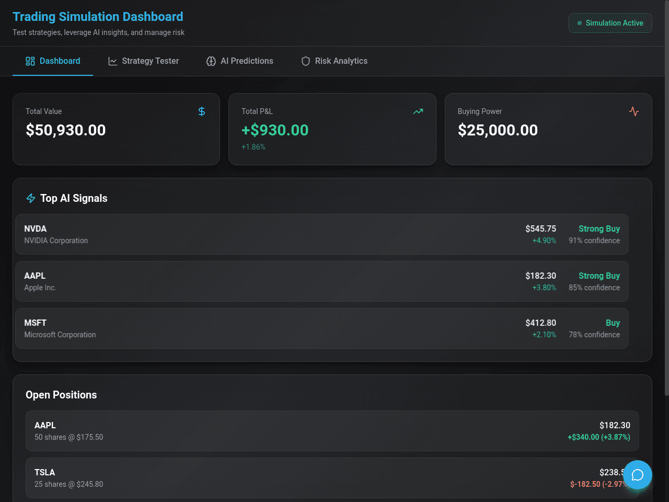Viewport: 669px width, 502px height.
Task: Click the trending-up icon on Total P&L
Action: click(x=418, y=111)
